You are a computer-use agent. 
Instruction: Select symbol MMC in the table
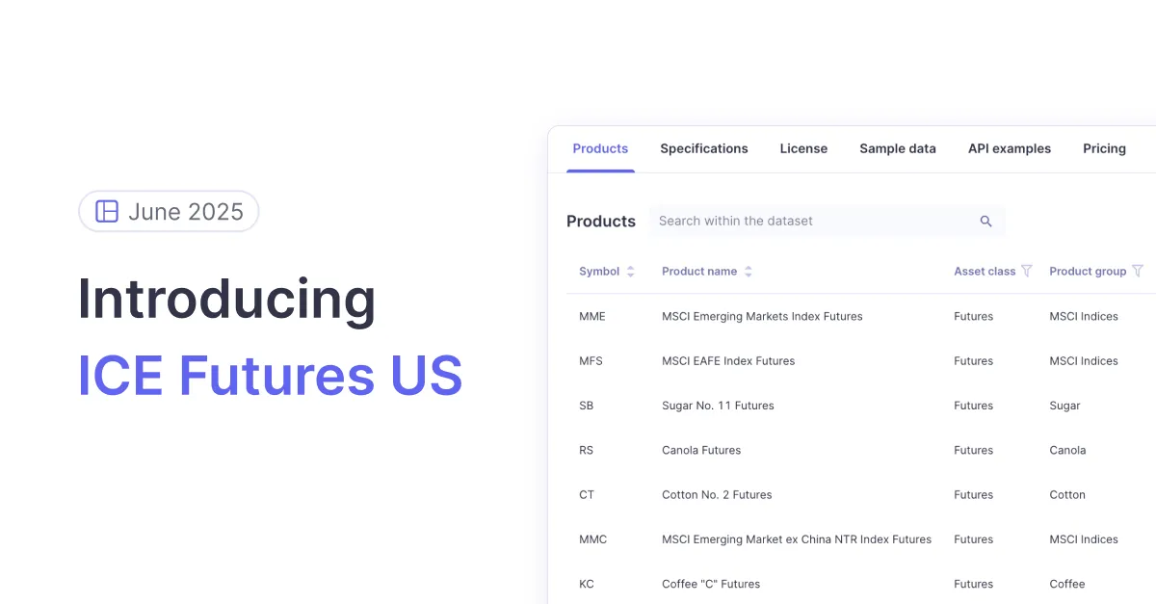tap(592, 539)
